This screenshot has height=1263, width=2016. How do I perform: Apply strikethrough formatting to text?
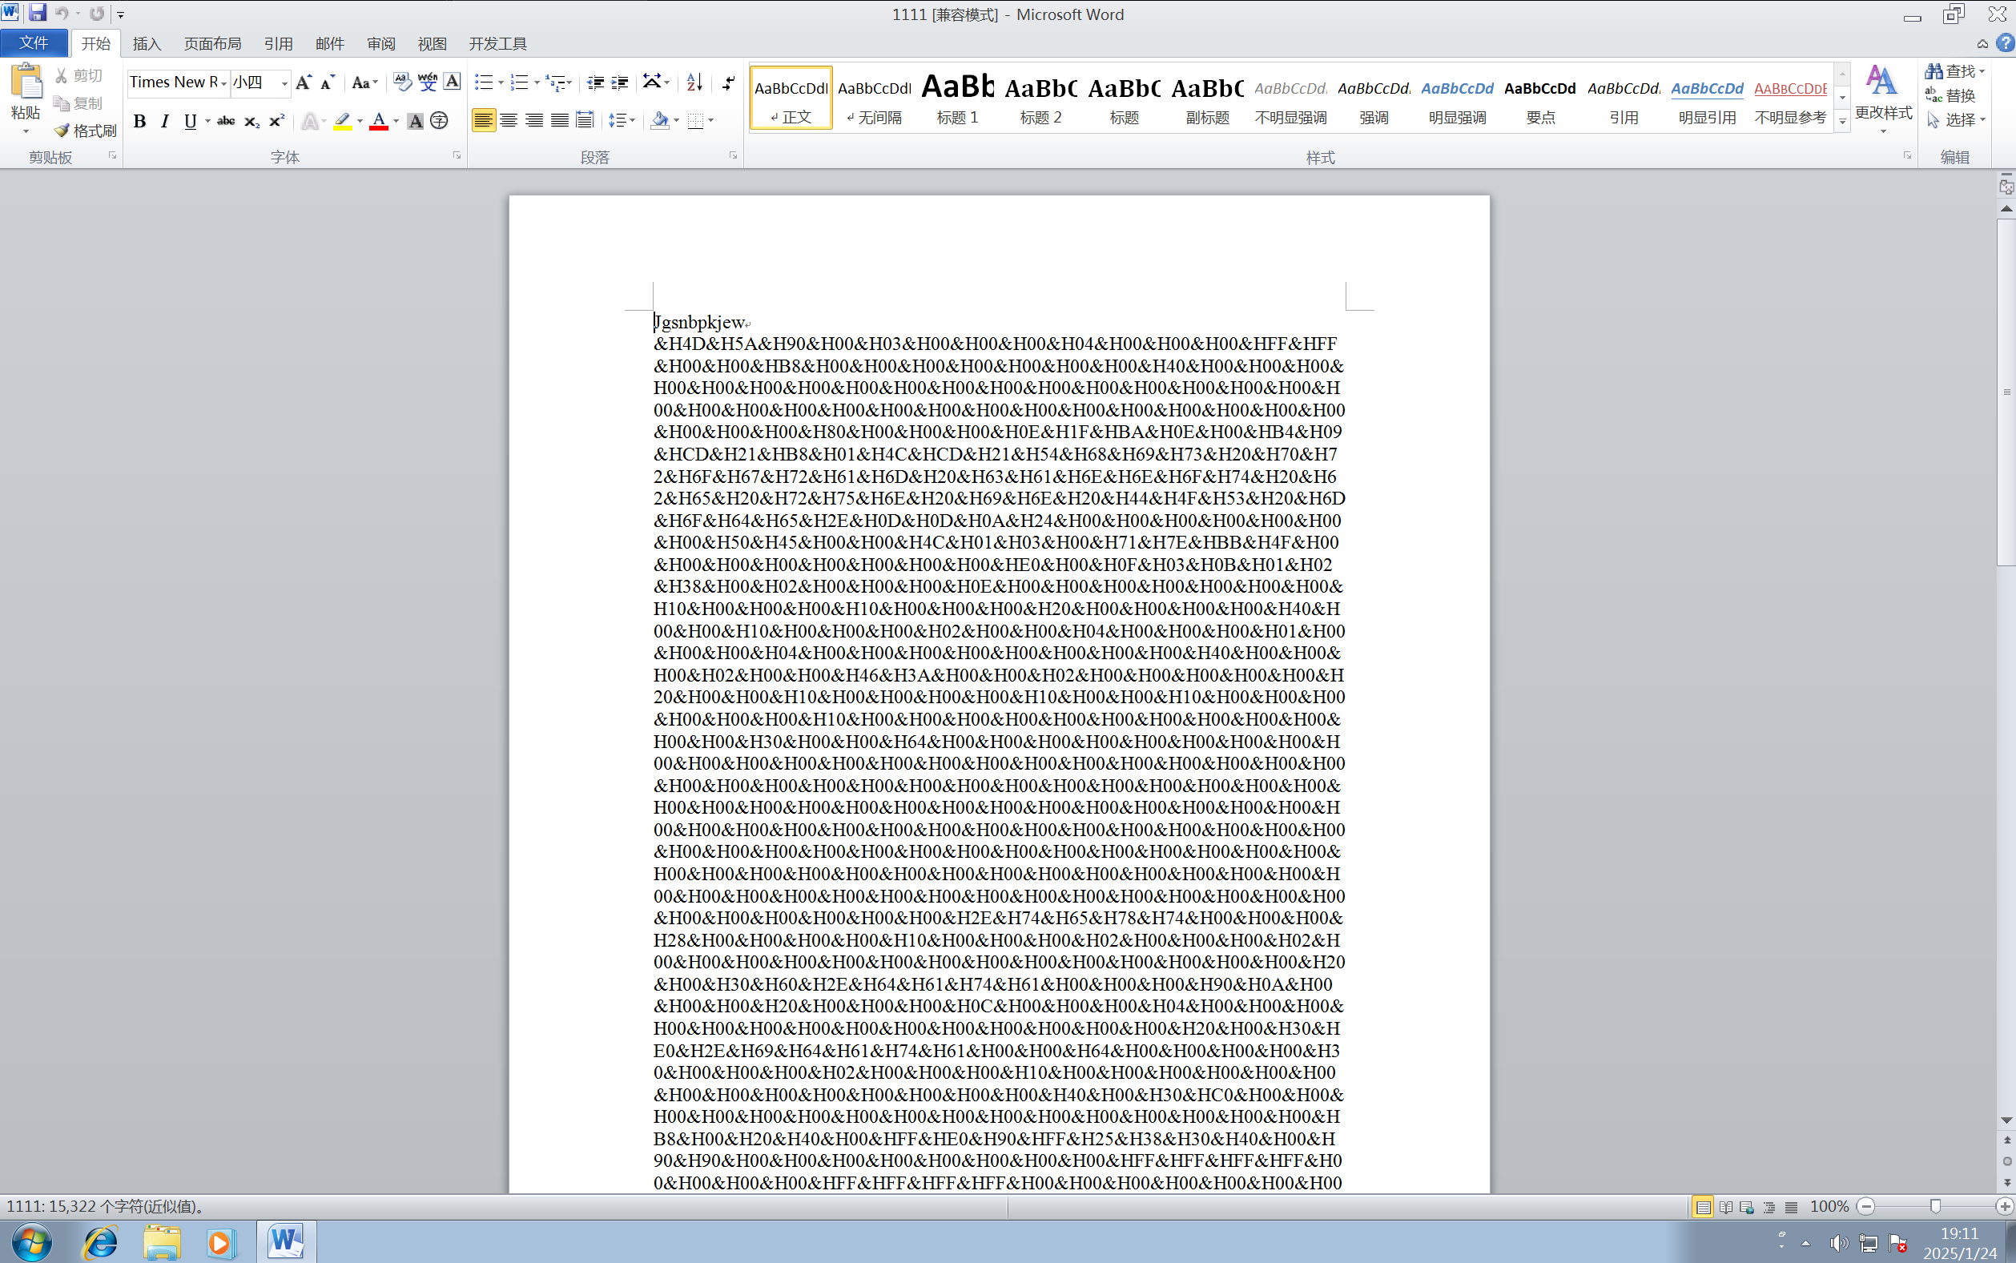coord(226,121)
